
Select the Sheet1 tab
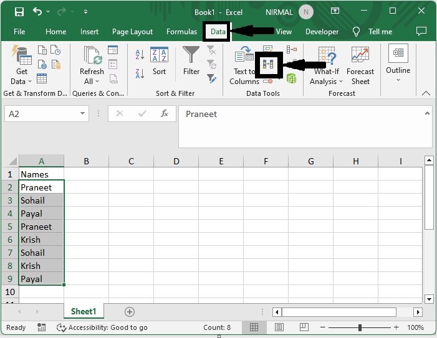(84, 311)
